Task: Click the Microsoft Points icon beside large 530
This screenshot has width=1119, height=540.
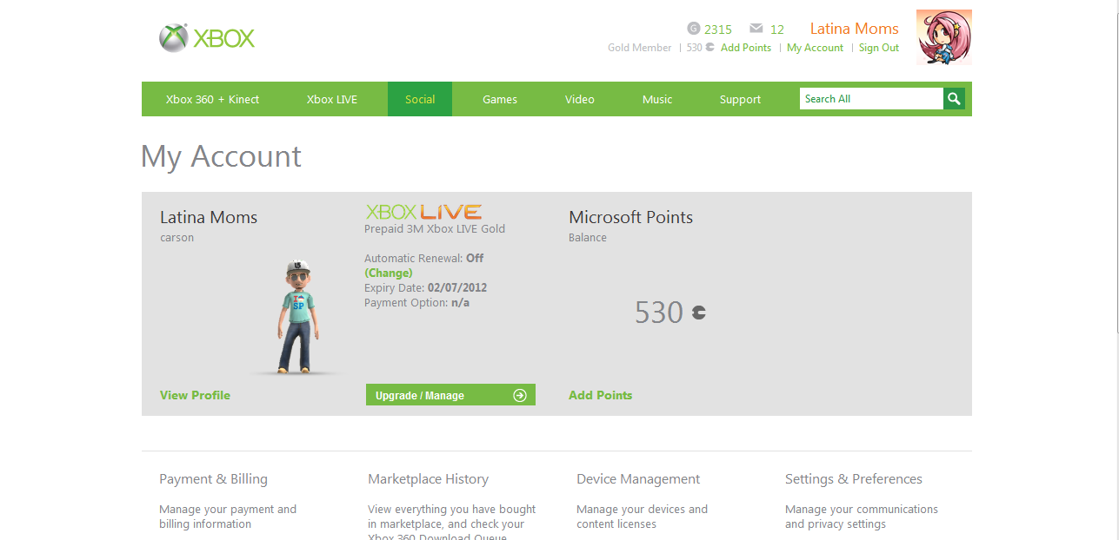Action: pos(698,313)
